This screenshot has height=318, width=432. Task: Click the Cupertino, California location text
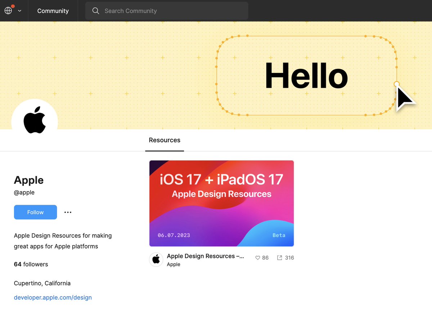[x=42, y=283]
